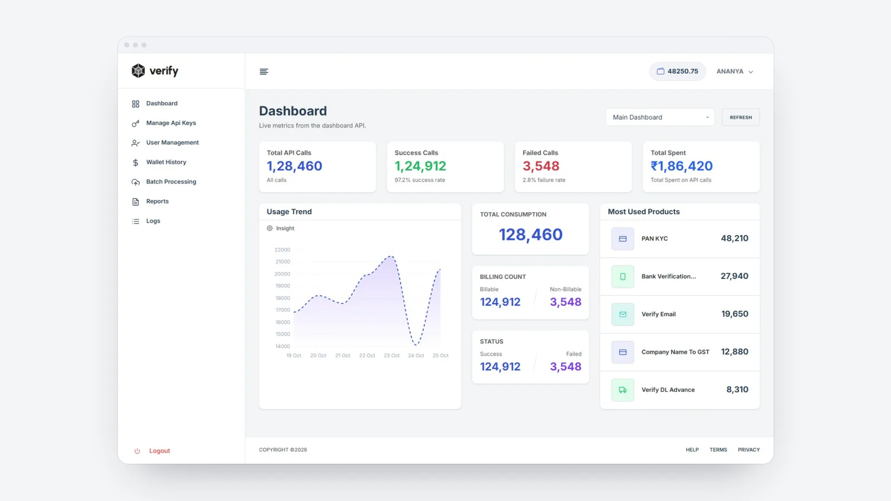Select Batch Processing in sidebar
The height and width of the screenshot is (501, 891).
coord(171,181)
